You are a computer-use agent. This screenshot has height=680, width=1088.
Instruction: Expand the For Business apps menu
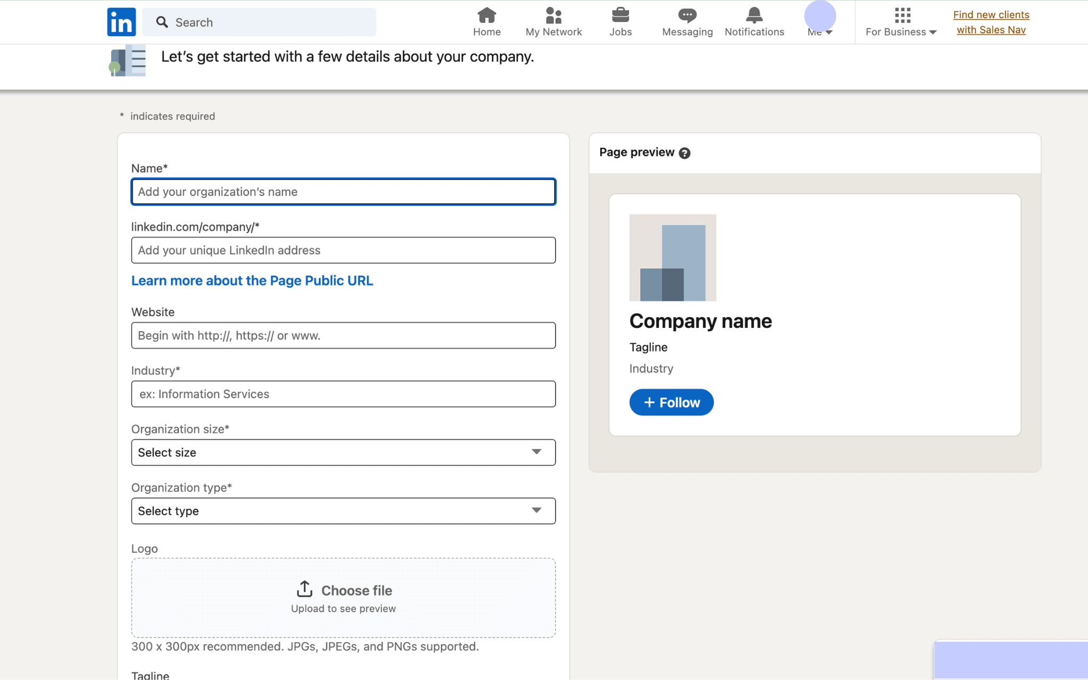(902, 22)
